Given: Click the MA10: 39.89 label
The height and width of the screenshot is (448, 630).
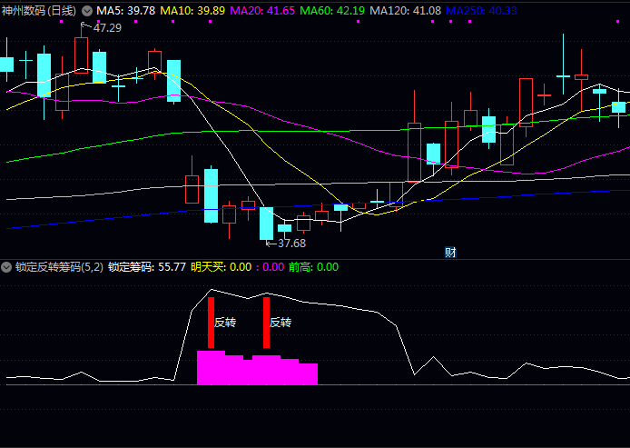Looking at the screenshot, I should [x=192, y=11].
